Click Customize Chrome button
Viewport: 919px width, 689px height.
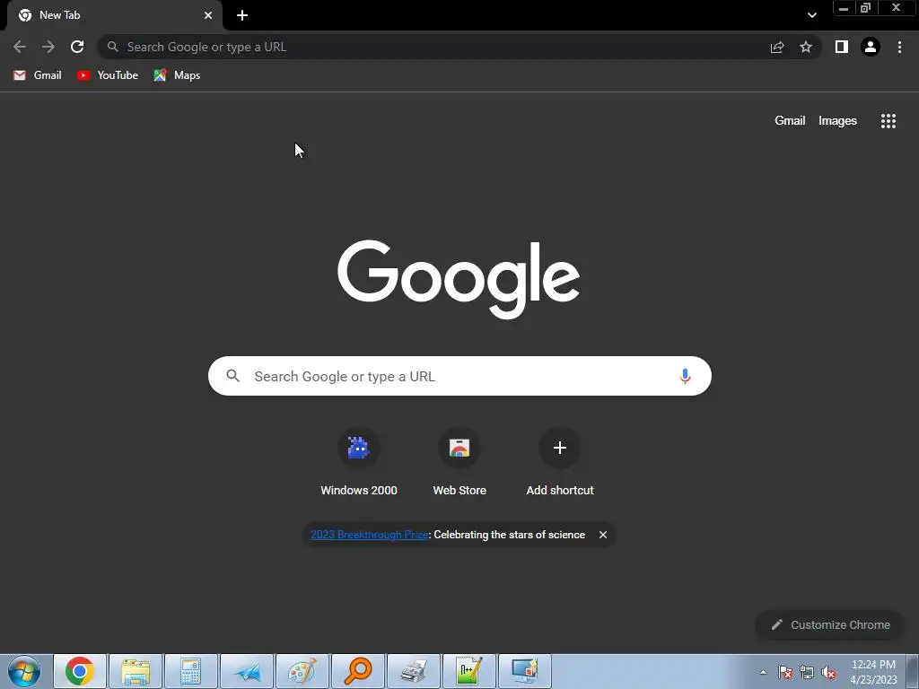(x=830, y=625)
